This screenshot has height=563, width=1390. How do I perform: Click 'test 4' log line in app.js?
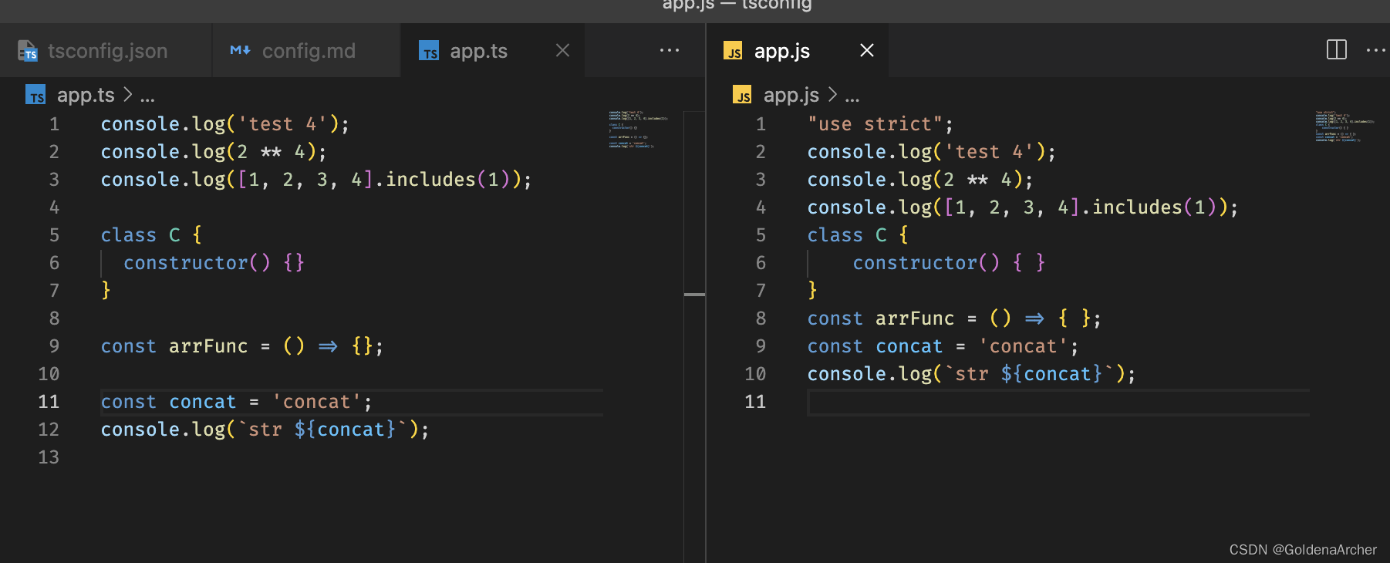coord(932,152)
